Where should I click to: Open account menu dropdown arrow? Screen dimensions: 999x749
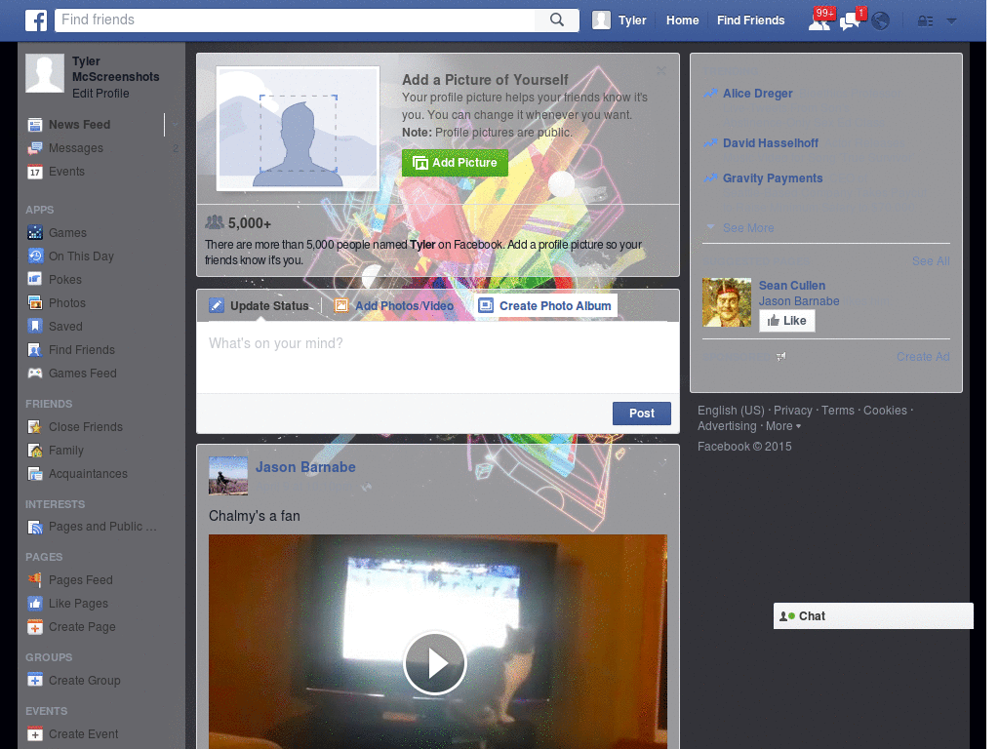(952, 21)
